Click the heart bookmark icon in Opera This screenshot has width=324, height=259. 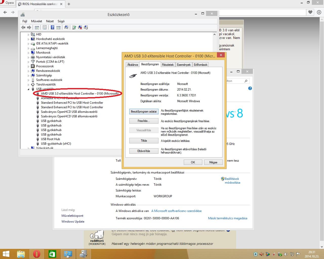[x=310, y=12]
